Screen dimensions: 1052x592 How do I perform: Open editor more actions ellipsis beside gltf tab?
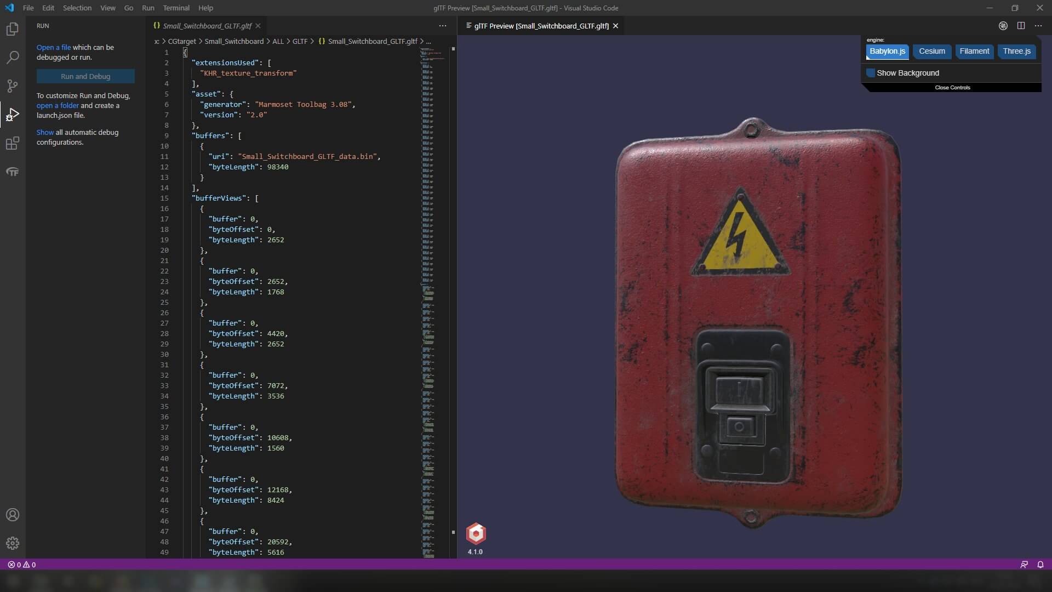pos(442,26)
